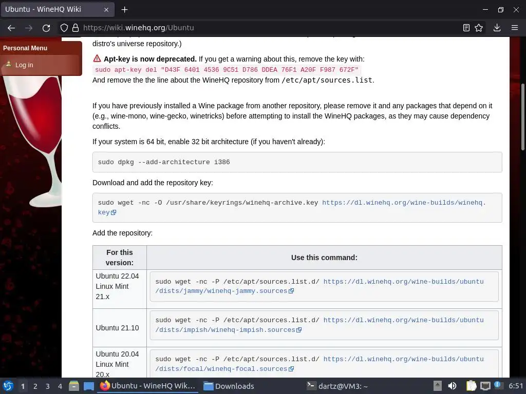Image resolution: width=526 pixels, height=394 pixels.
Task: Open the Firefox downloads panel
Action: [x=497, y=28]
